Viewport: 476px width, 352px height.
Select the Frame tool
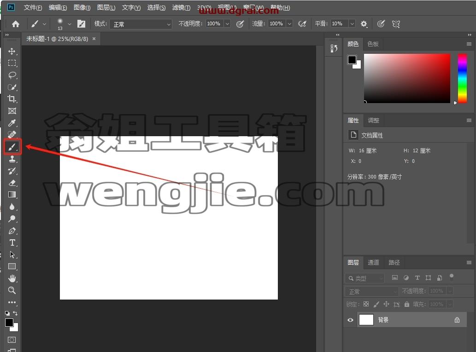point(12,111)
